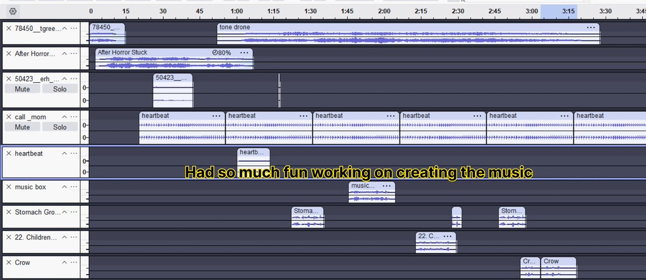Click the highlighted loop region near 3:15
The width and height of the screenshot is (646, 280).
[559, 11]
